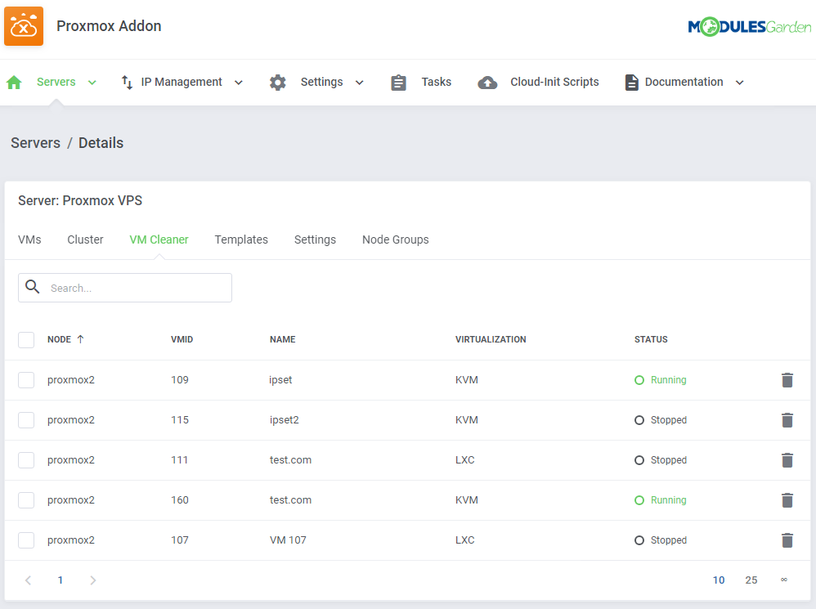Expand the IP Management dropdown chevron
This screenshot has width=816, height=609.
point(239,83)
